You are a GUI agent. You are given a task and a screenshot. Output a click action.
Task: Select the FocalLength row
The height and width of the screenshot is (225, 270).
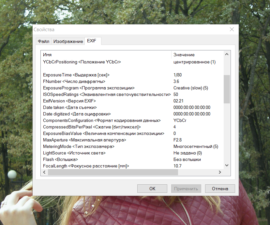(132, 166)
